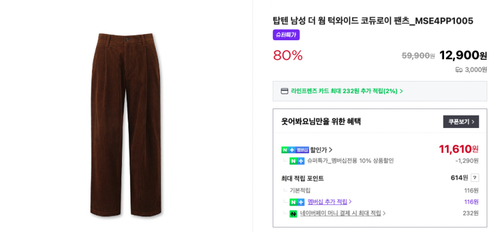The width and height of the screenshot is (489, 232).
Task: Click the chevron after 네이버페이 머니 결제 적립
Action: 384,214
